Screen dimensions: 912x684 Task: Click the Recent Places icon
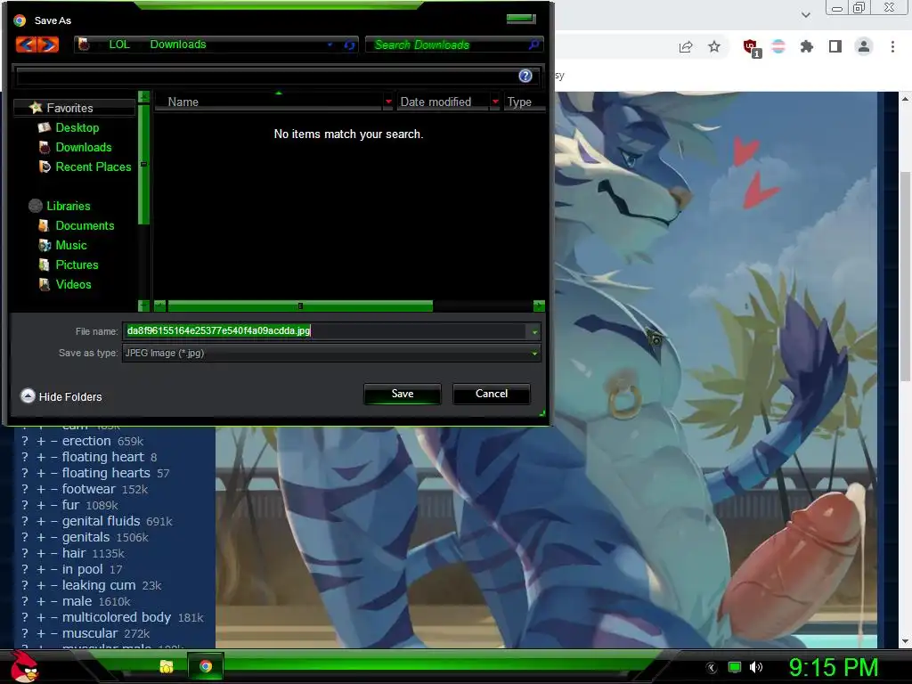pyautogui.click(x=45, y=167)
